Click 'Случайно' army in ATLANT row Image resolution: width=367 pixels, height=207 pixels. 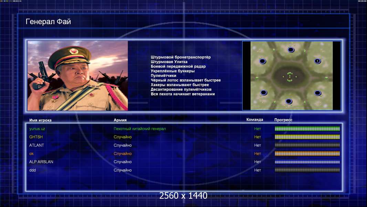pos(123,145)
